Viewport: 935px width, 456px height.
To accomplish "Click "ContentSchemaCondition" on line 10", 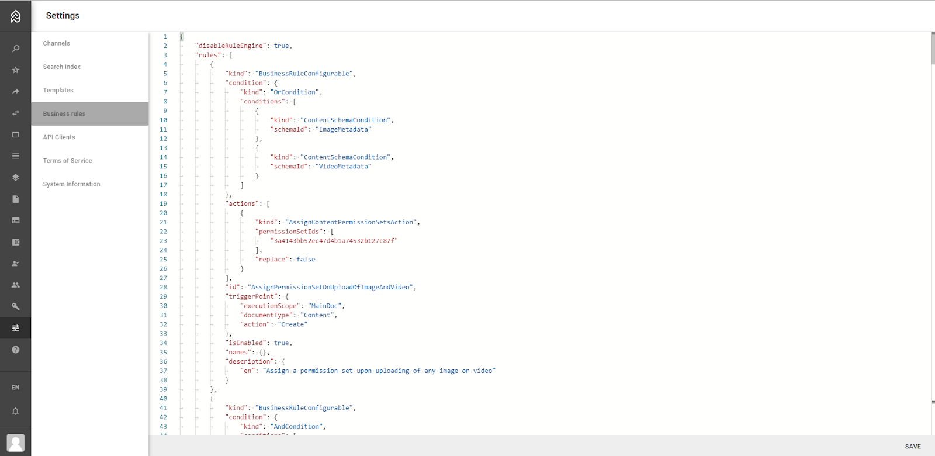I will pos(345,120).
